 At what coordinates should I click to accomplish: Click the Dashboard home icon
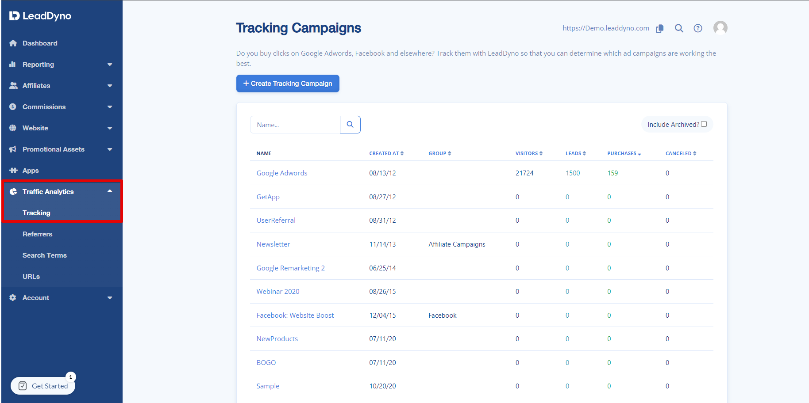13,43
